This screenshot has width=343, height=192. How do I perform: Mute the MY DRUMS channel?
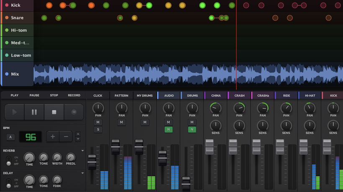coord(145,122)
